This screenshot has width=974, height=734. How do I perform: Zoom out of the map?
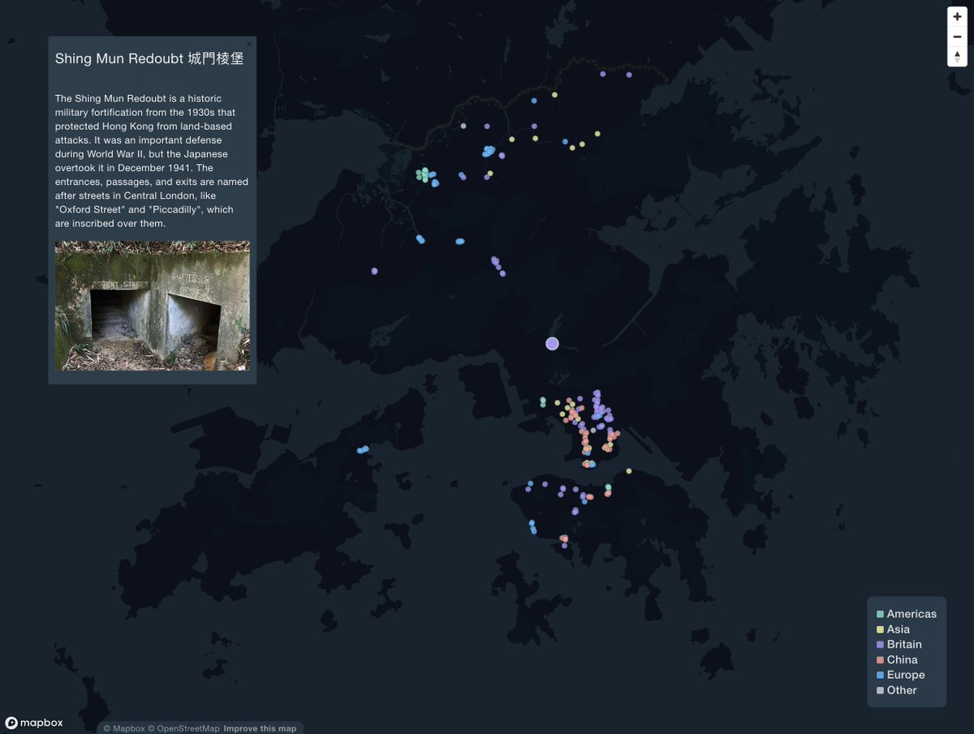[957, 36]
